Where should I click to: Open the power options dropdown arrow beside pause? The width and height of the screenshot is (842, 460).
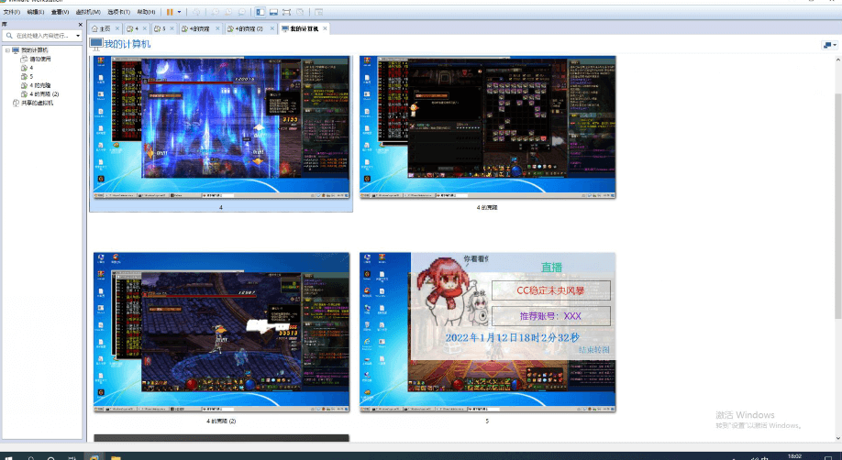180,12
